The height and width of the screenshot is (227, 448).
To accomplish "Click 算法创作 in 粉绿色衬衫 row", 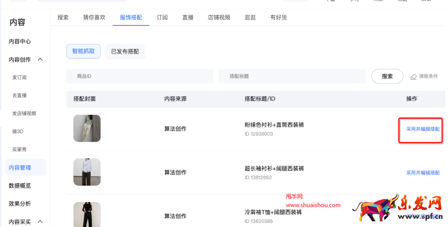I will pyautogui.click(x=175, y=129).
